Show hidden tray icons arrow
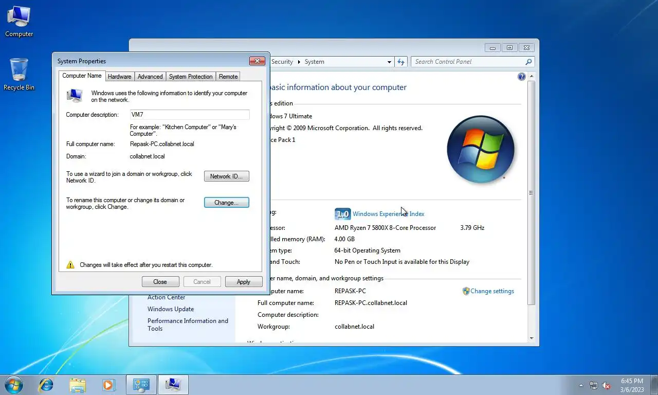Viewport: 658px width, 395px height. (x=581, y=385)
